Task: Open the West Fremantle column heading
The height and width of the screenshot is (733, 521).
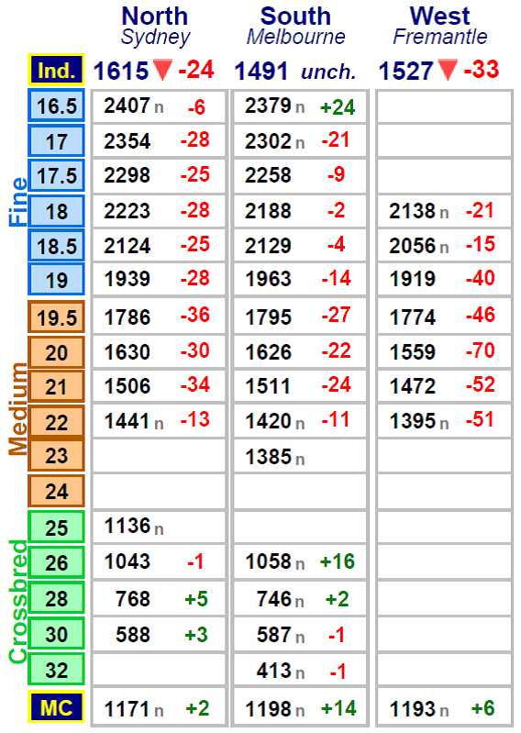Action: 439,26
